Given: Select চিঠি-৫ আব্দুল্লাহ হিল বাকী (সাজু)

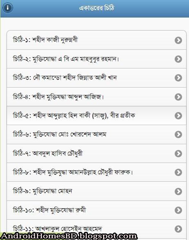Looking at the screenshot, I should coord(97,116).
